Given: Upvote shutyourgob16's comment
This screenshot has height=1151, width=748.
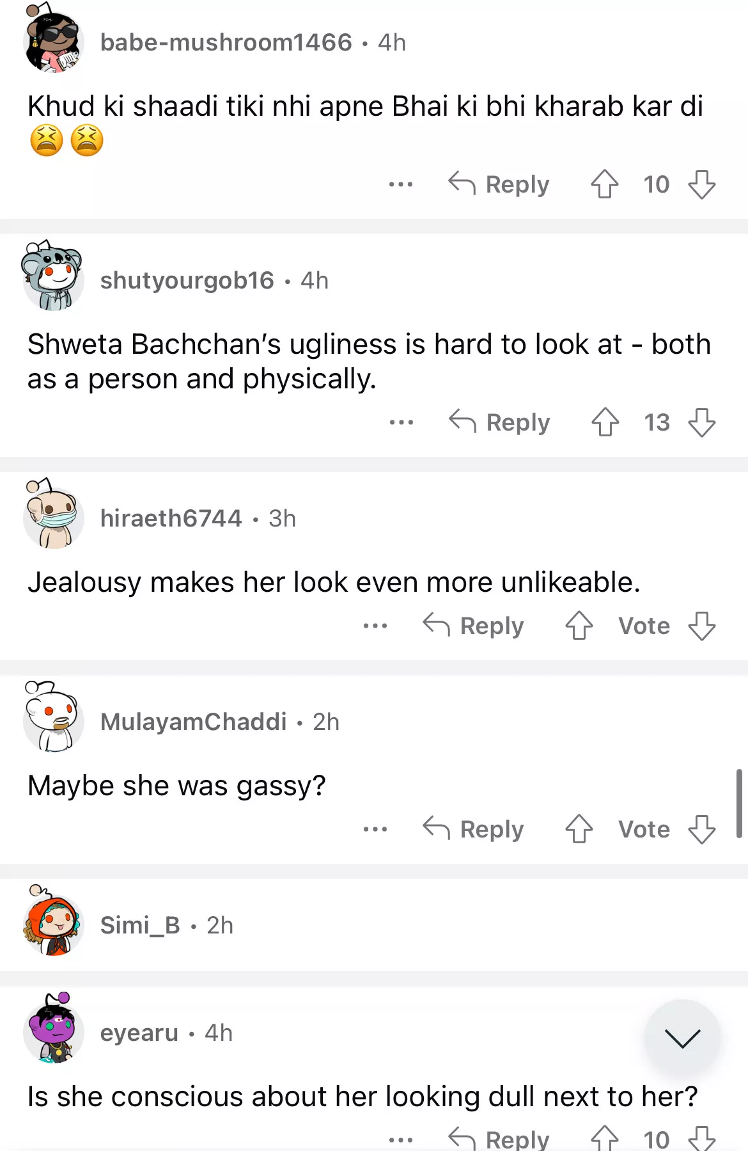Looking at the screenshot, I should click(x=605, y=422).
